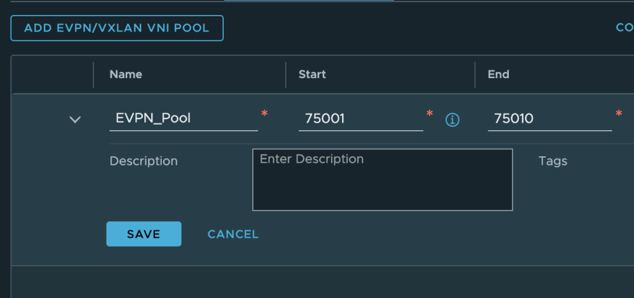Focus the Enter Description text area
The height and width of the screenshot is (298, 634).
pyautogui.click(x=382, y=180)
